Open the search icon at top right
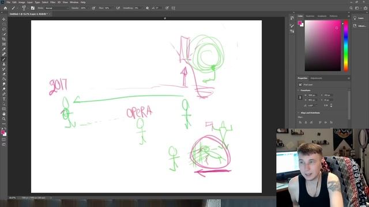The image size is (369, 207). tap(351, 8)
